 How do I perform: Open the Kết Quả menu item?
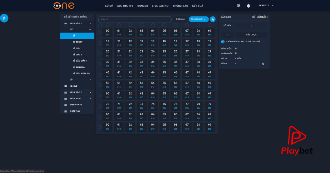click(198, 6)
